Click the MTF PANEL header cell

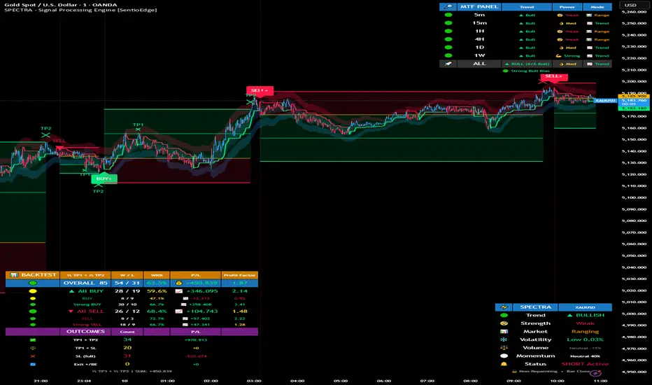point(479,7)
